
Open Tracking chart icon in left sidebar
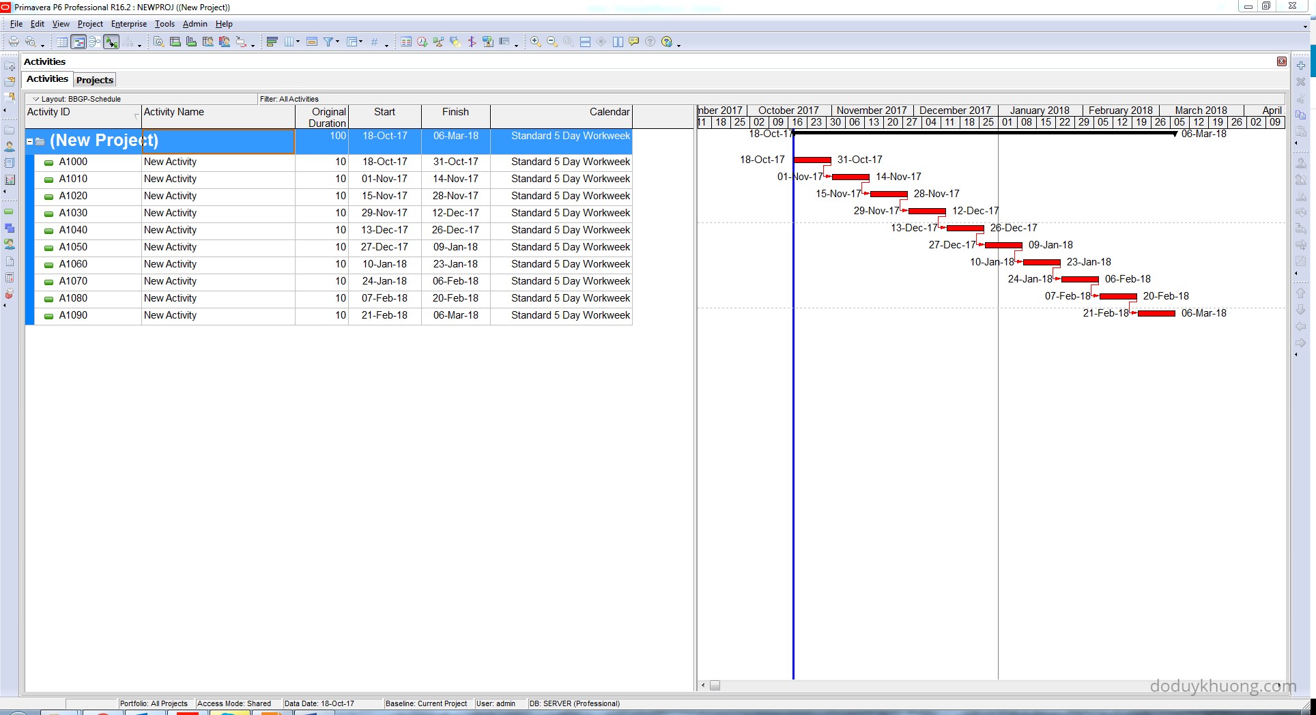pyautogui.click(x=10, y=180)
